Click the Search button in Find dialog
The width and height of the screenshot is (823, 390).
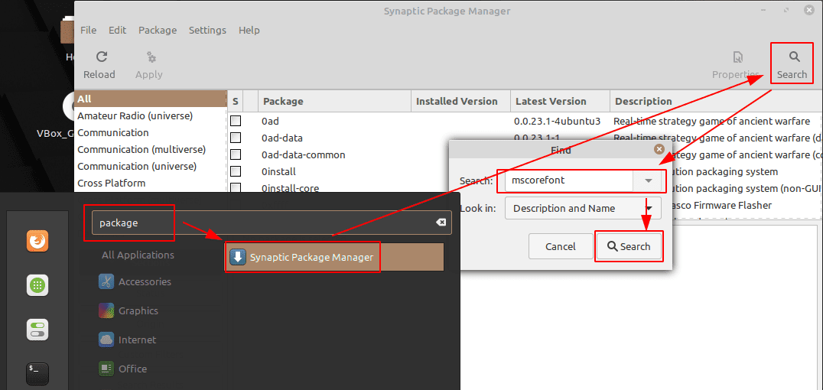click(x=629, y=247)
